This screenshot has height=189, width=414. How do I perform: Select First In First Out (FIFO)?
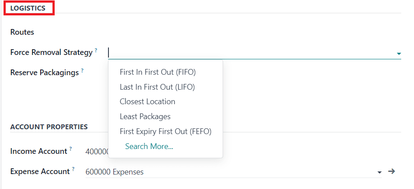(157, 72)
